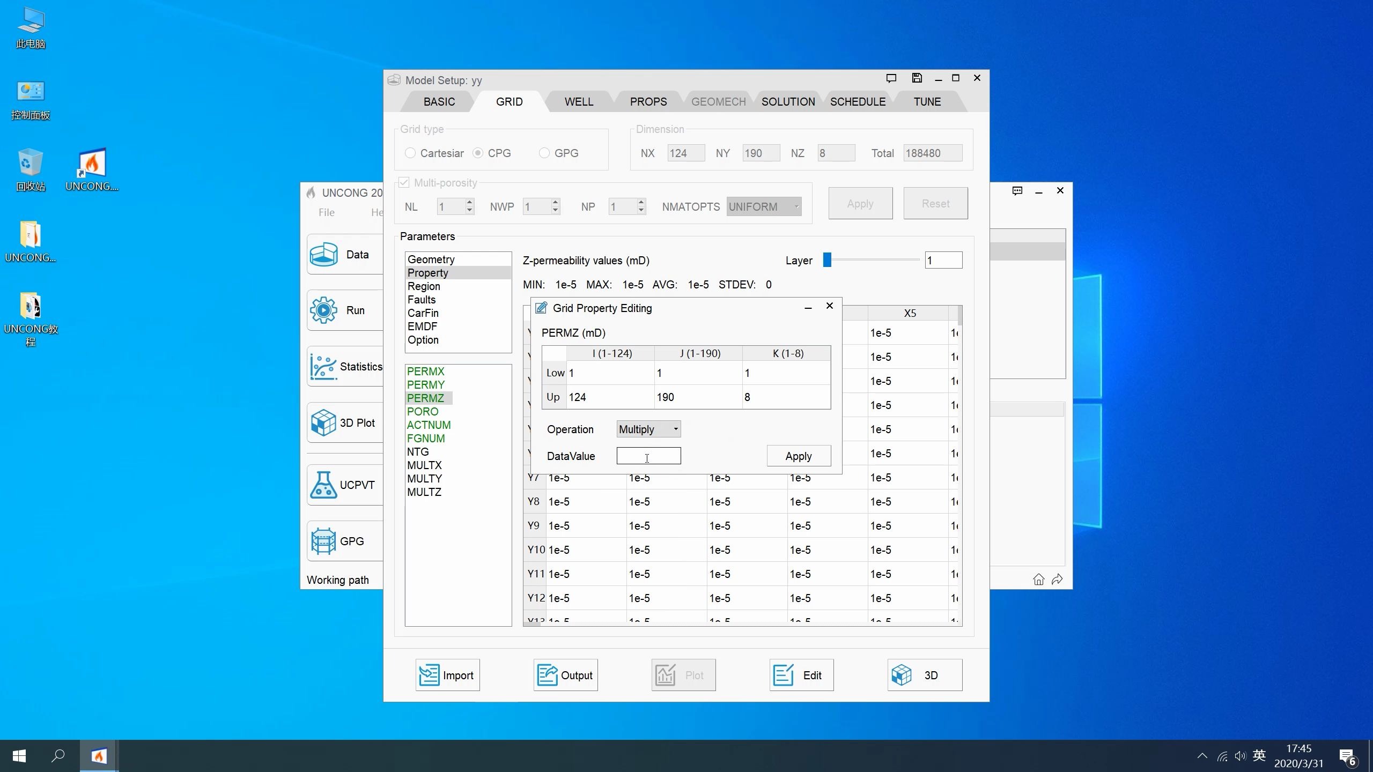Click the Layer slider handle

827,260
